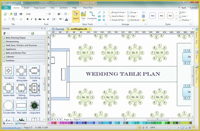Open the Tutorial link
This screenshot has width=200, height=131.
[x=193, y=8]
